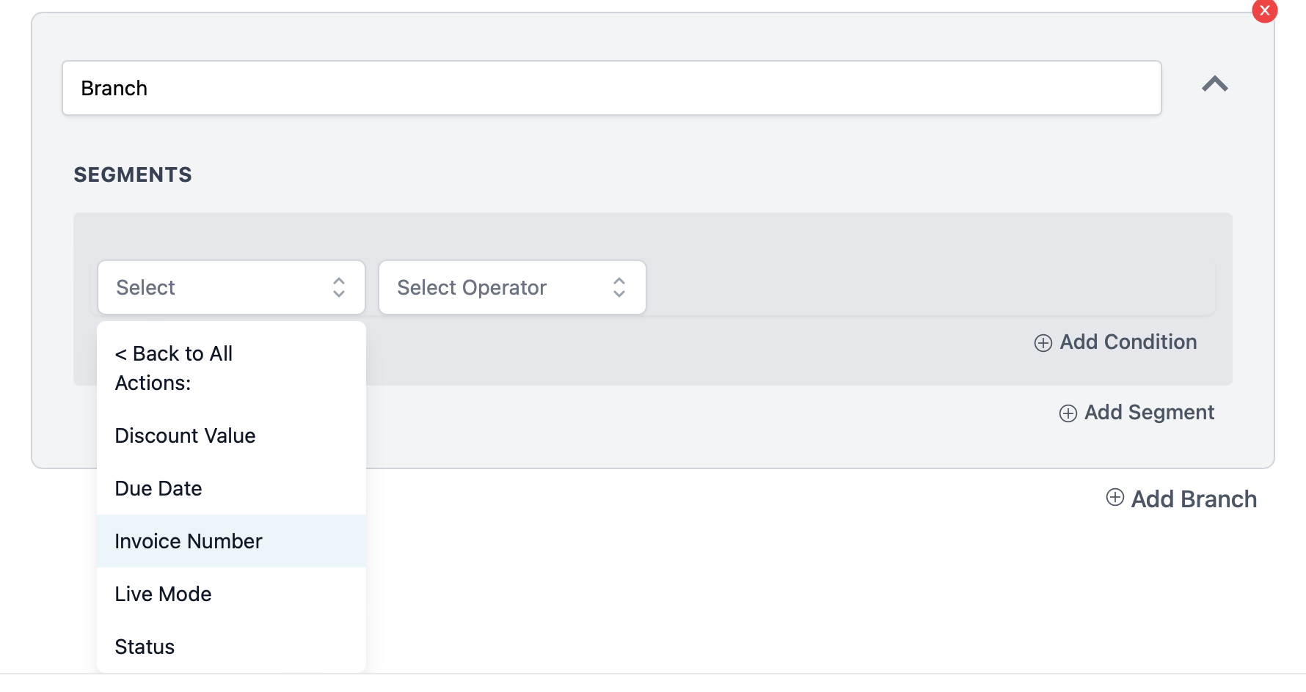Click the red X remove branch button
This screenshot has width=1306, height=692.
[x=1264, y=11]
